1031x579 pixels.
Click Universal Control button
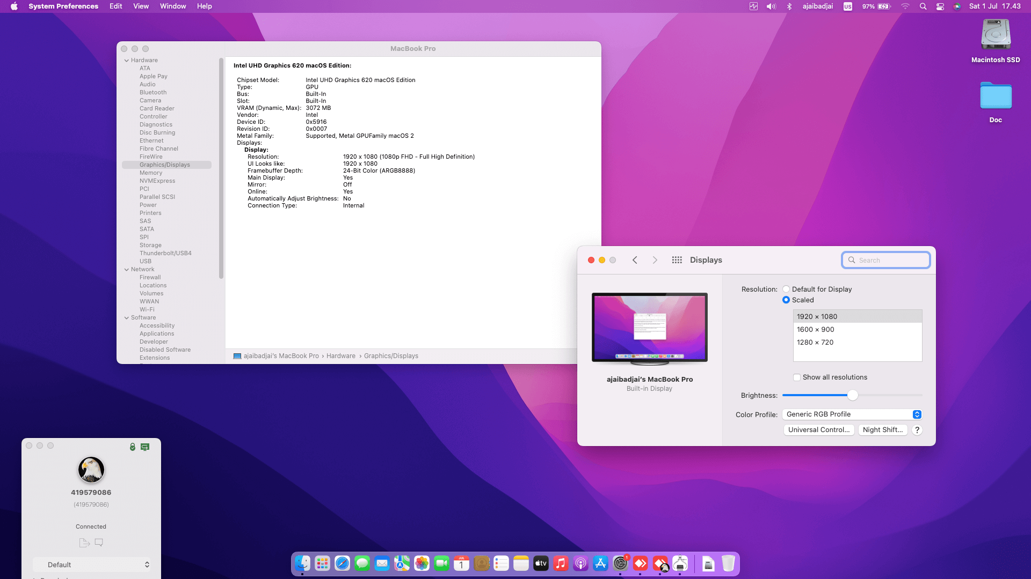pos(819,430)
